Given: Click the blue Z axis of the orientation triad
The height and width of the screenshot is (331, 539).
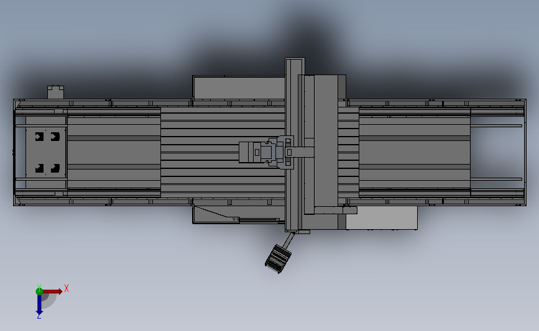Looking at the screenshot, I should click(39, 304).
